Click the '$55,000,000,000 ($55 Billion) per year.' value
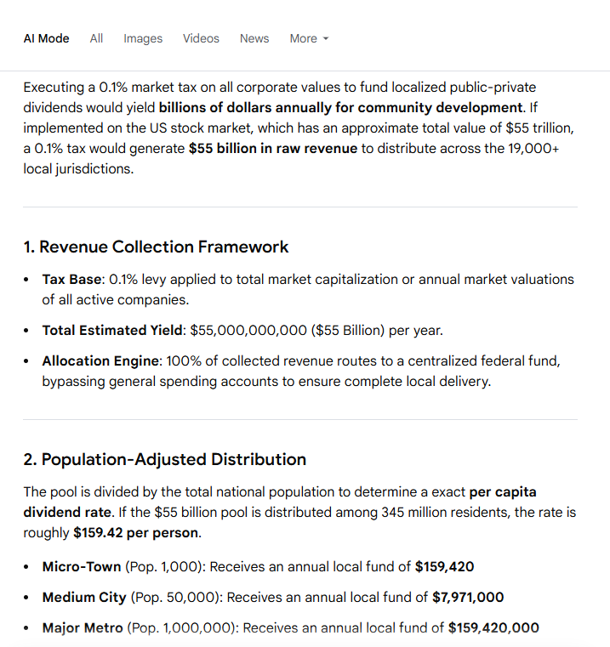 (x=316, y=331)
